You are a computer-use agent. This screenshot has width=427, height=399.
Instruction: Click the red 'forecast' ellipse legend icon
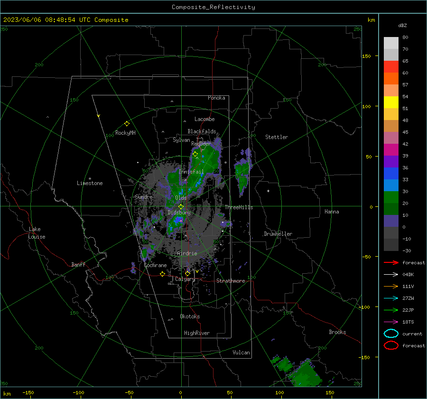[x=391, y=345]
